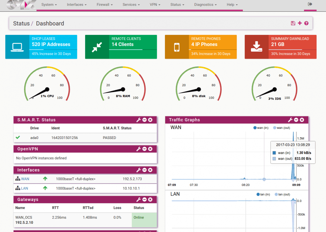Open the dashboard help question icon
326x232 pixels.
[x=306, y=23]
